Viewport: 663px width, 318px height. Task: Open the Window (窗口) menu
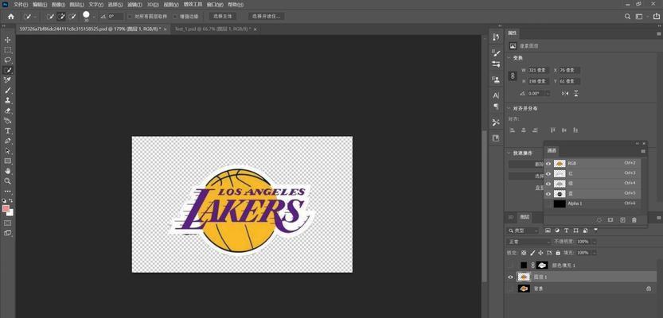[x=215, y=4]
